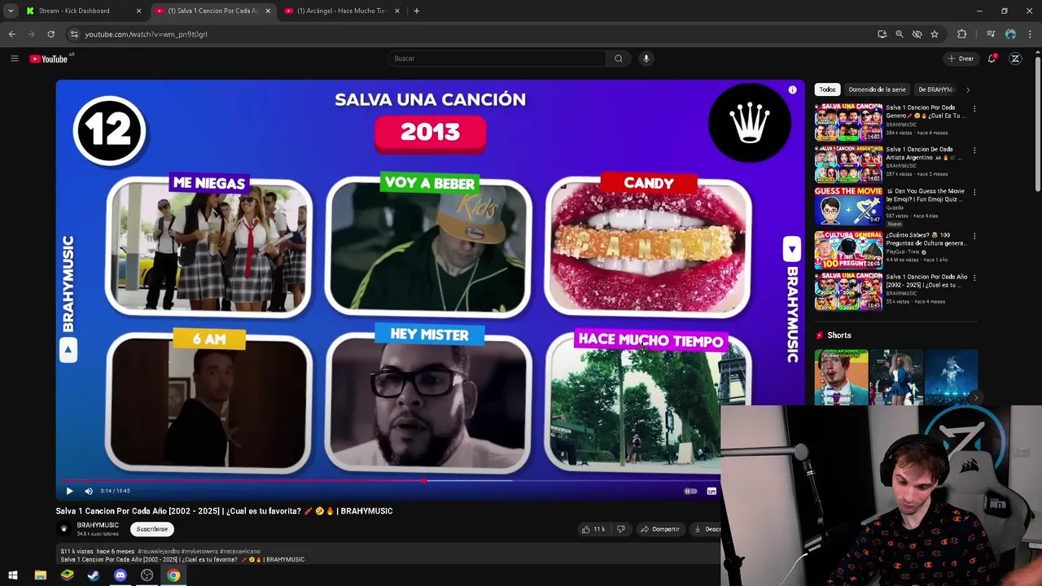This screenshot has width=1042, height=586.
Task: Start voice search with the microphone
Action: point(646,59)
